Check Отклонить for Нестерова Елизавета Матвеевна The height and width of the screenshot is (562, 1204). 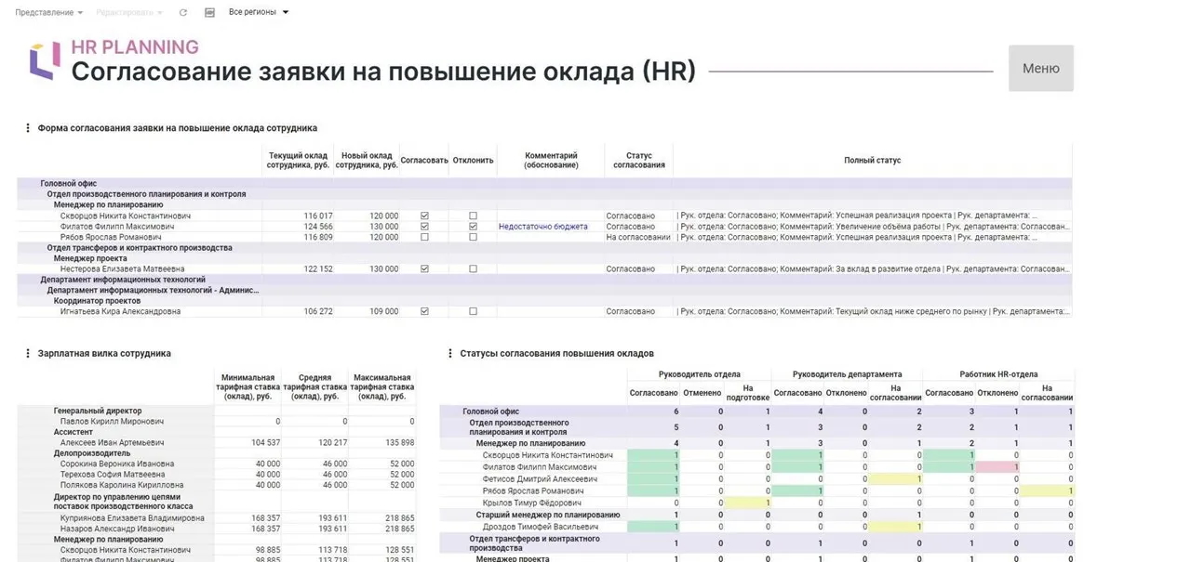[473, 268]
